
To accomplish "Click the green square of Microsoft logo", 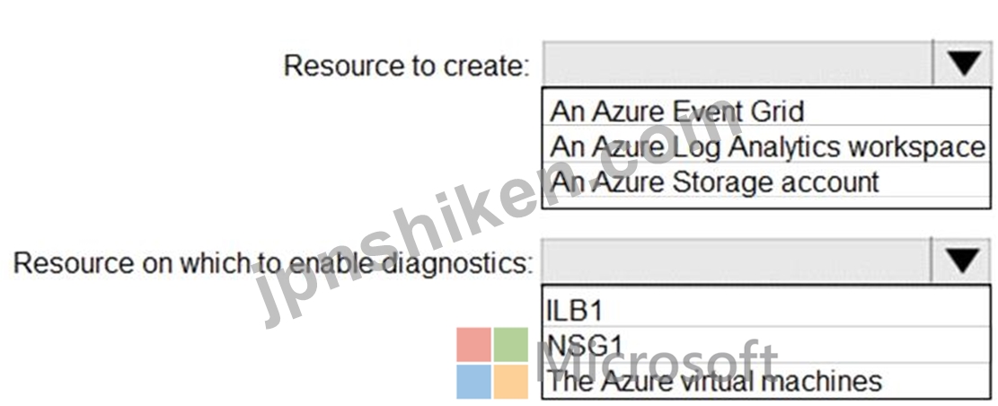I will coord(510,345).
